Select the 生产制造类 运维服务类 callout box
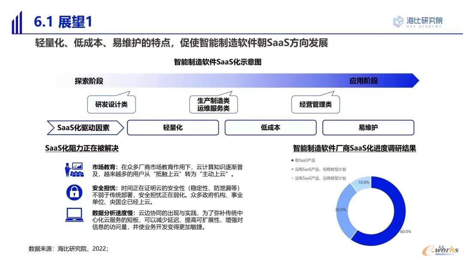Image resolution: width=463 pixels, height=260 pixels. coord(213,104)
